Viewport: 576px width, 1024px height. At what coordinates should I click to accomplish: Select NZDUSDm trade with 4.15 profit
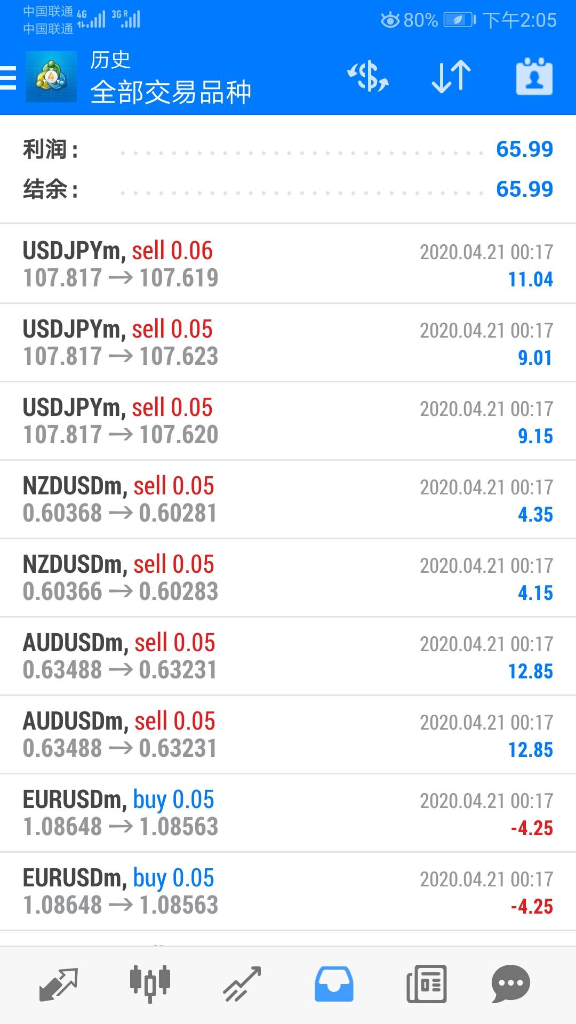(x=288, y=578)
